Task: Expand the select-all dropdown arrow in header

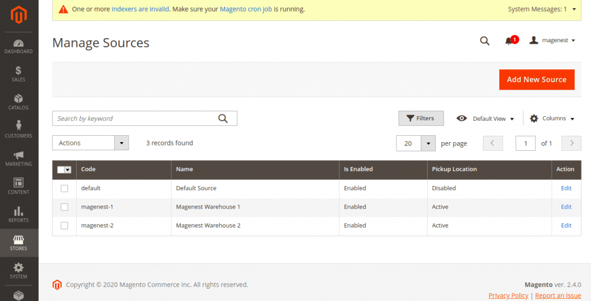Action: (68, 170)
